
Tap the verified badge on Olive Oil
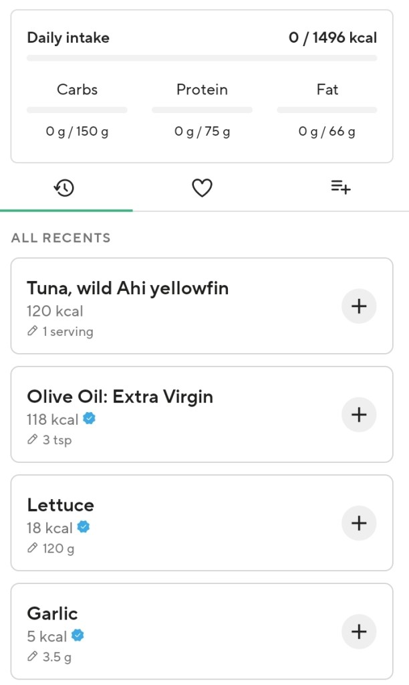coord(89,419)
